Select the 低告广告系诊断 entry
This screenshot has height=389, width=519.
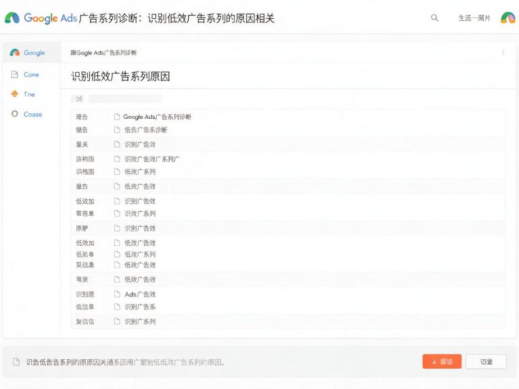click(146, 130)
